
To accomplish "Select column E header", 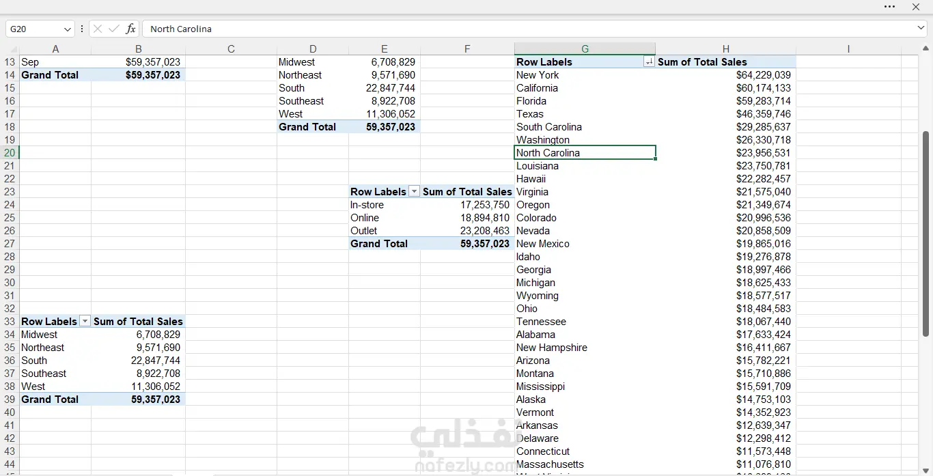I will [385, 48].
